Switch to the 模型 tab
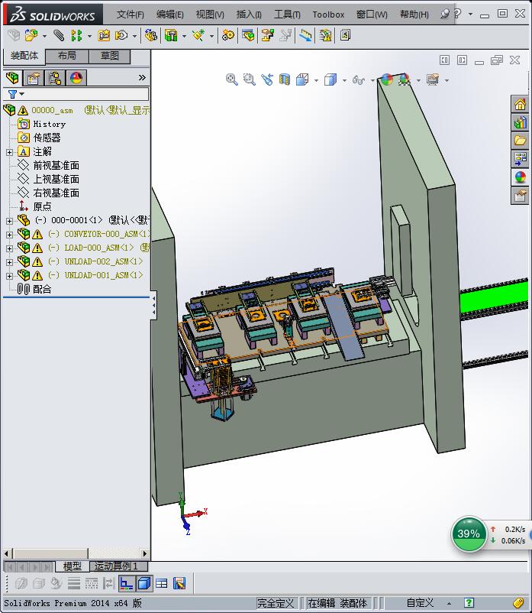532x613 pixels. pos(73,566)
